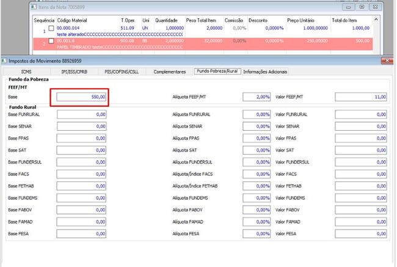Select the Valor FEEF/MT field
Screen dimensions: 397x267
361,97
